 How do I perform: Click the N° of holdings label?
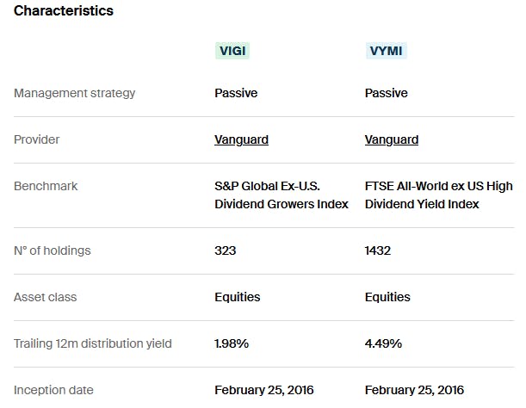(x=53, y=250)
